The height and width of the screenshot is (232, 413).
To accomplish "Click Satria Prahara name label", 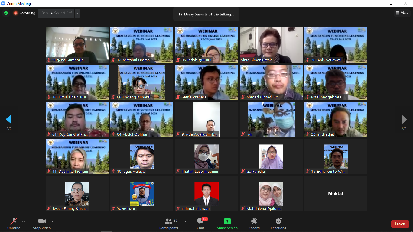I will [194, 97].
